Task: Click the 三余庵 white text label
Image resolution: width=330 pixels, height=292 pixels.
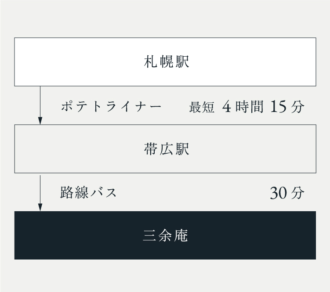Action: point(165,235)
